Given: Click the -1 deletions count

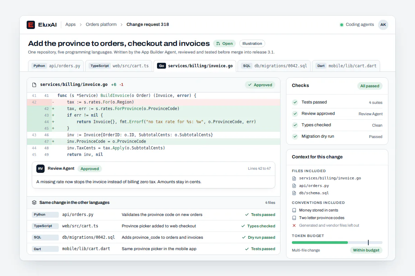Looking at the screenshot, I should (121, 85).
